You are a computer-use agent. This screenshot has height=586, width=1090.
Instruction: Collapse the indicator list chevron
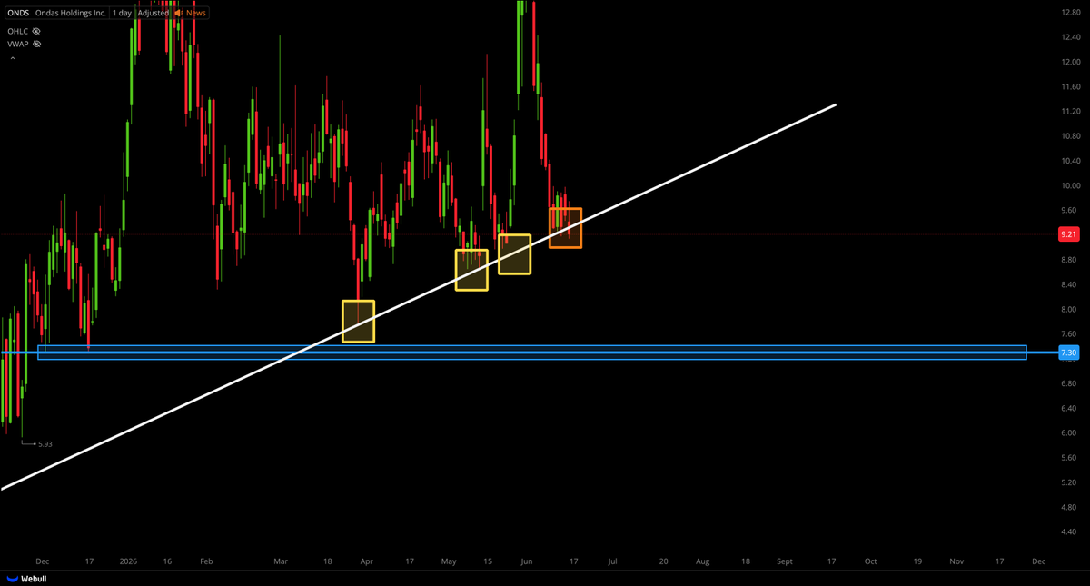(12, 57)
